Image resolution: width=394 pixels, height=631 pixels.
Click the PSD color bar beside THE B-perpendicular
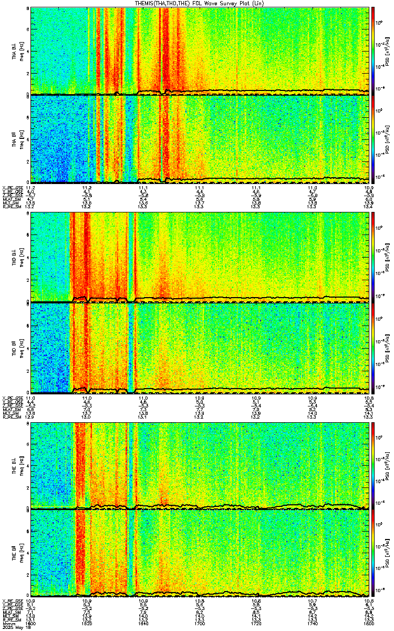[373, 465]
